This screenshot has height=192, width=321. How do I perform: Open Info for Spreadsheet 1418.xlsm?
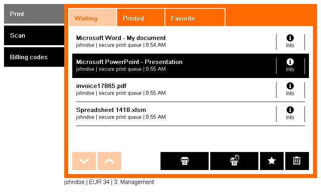pyautogui.click(x=290, y=114)
